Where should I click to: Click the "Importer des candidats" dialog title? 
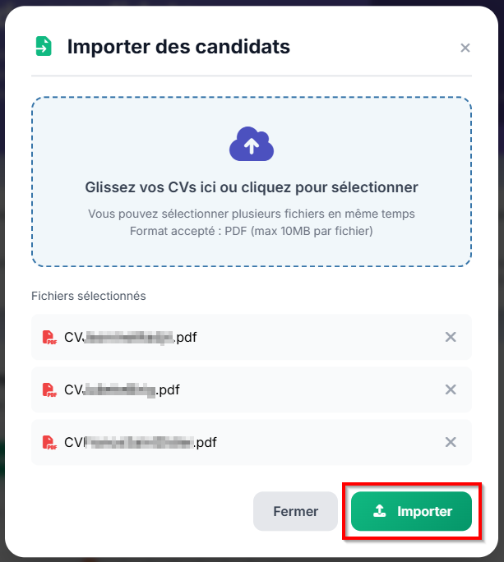(178, 47)
